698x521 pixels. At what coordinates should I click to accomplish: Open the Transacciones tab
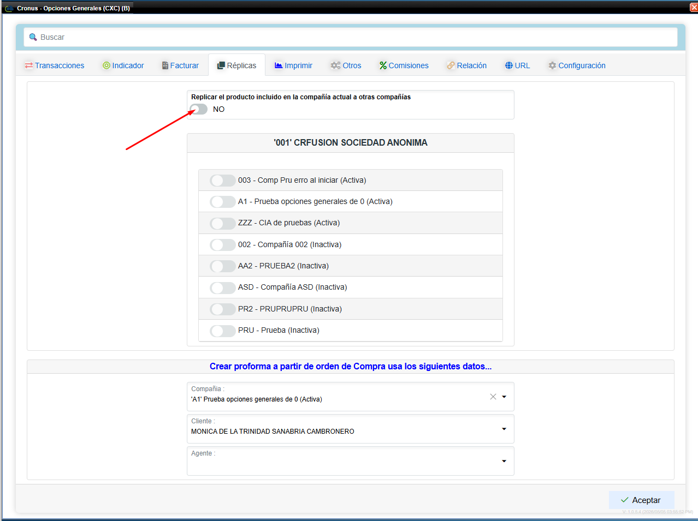pyautogui.click(x=54, y=65)
